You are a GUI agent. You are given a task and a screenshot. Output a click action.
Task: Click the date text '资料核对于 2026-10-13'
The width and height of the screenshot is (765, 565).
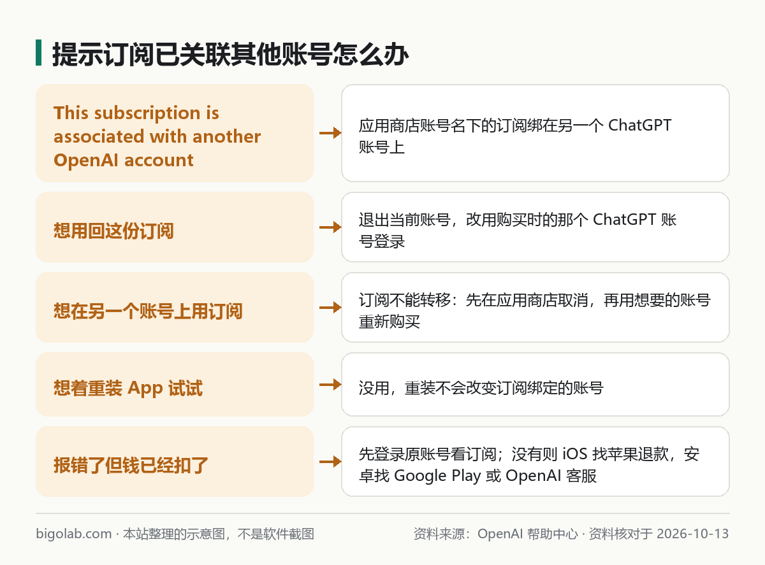pyautogui.click(x=659, y=534)
